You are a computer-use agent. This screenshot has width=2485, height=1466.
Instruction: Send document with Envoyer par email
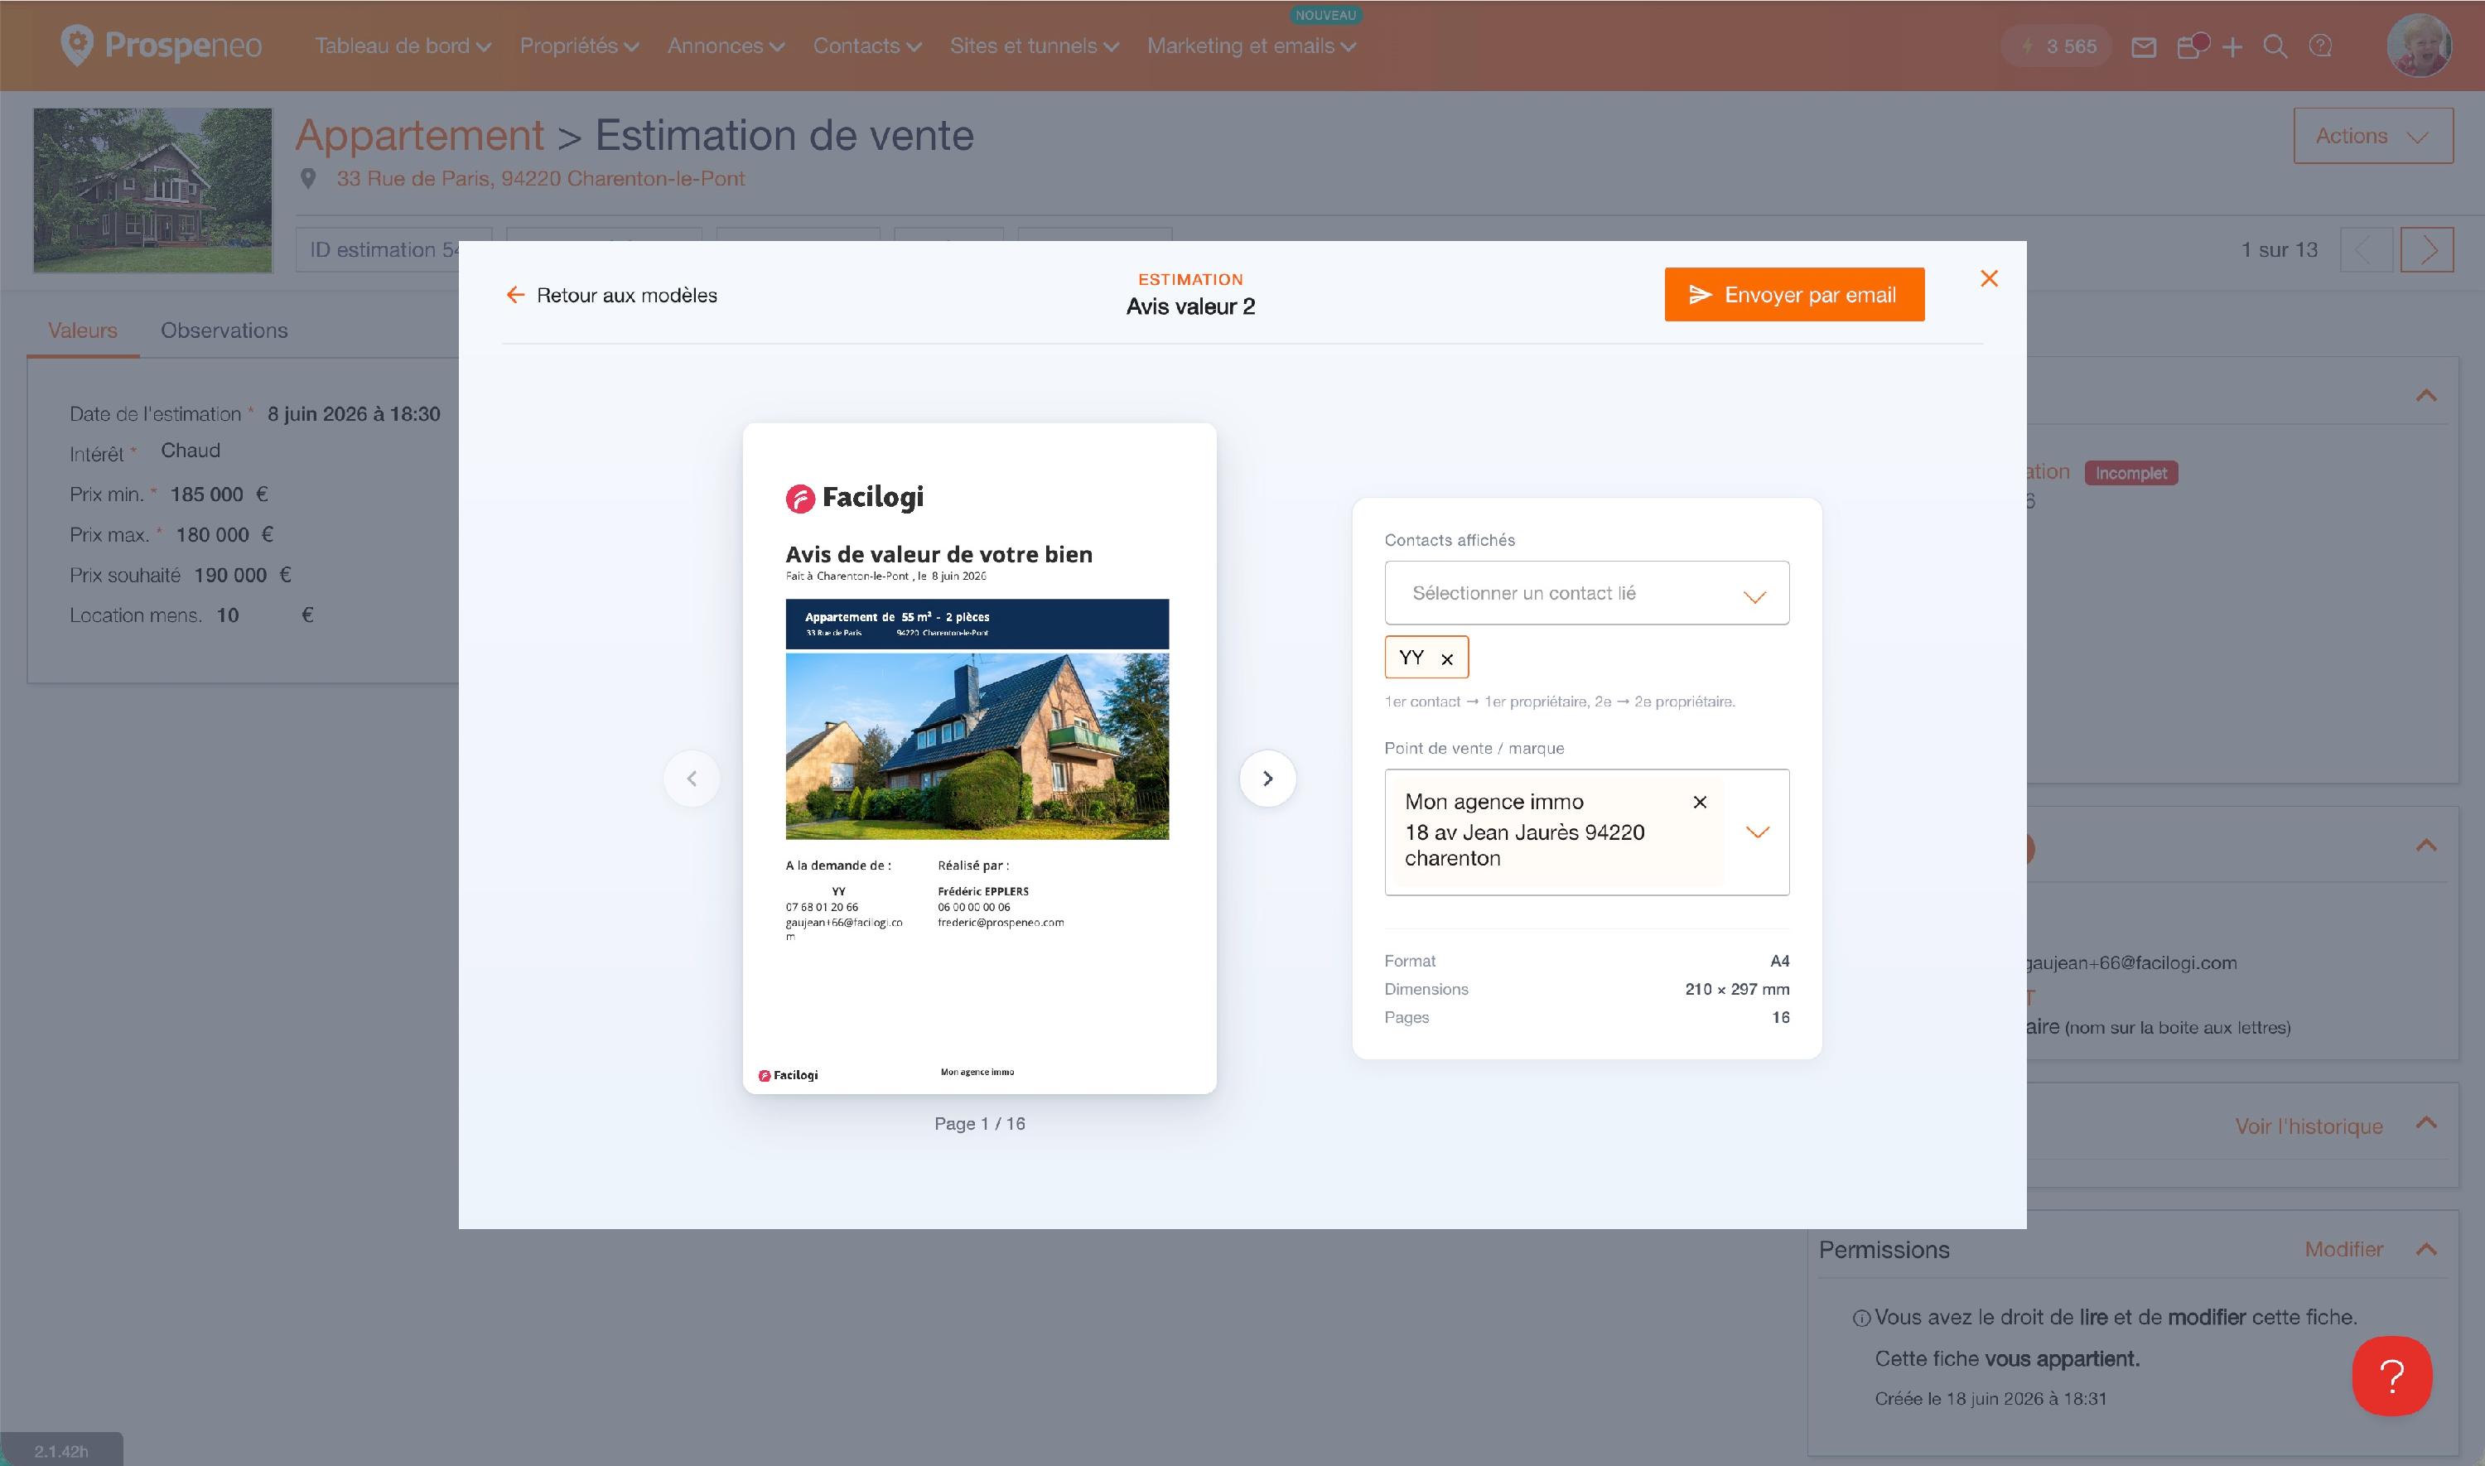[1793, 294]
